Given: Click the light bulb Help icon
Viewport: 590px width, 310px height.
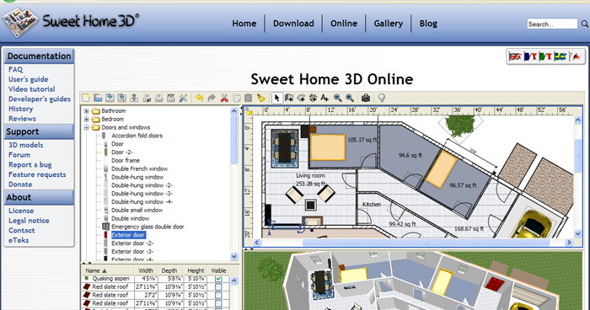Looking at the screenshot, I should click(382, 99).
